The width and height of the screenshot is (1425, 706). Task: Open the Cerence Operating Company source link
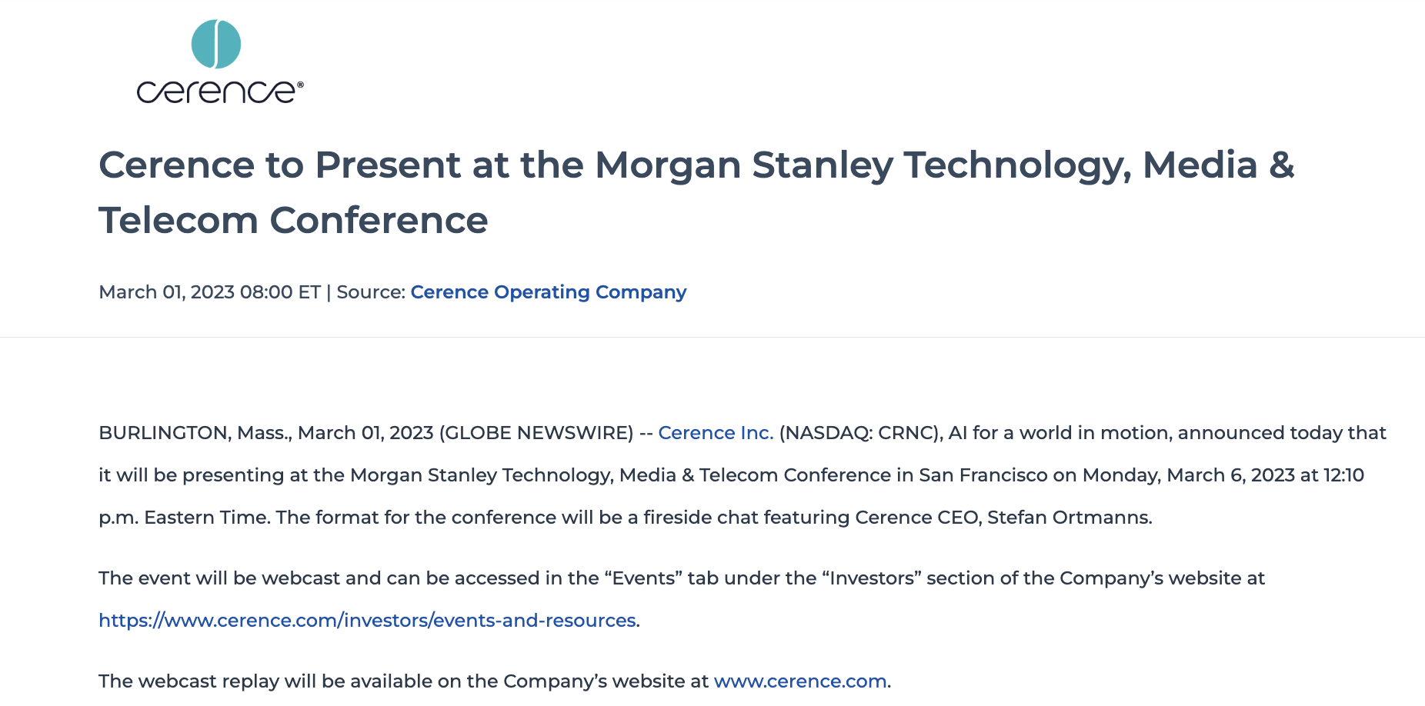coord(549,292)
